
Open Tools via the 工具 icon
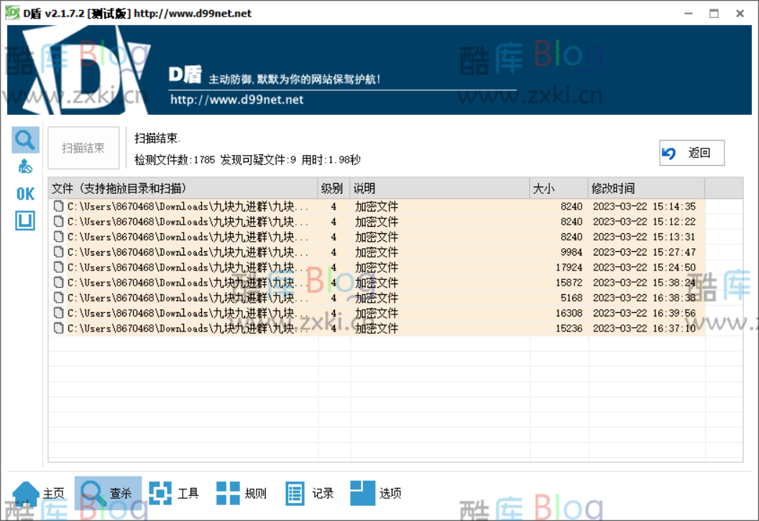tap(160, 493)
